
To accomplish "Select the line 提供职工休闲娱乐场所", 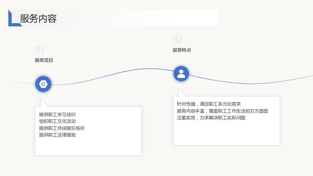I will click(62, 128).
